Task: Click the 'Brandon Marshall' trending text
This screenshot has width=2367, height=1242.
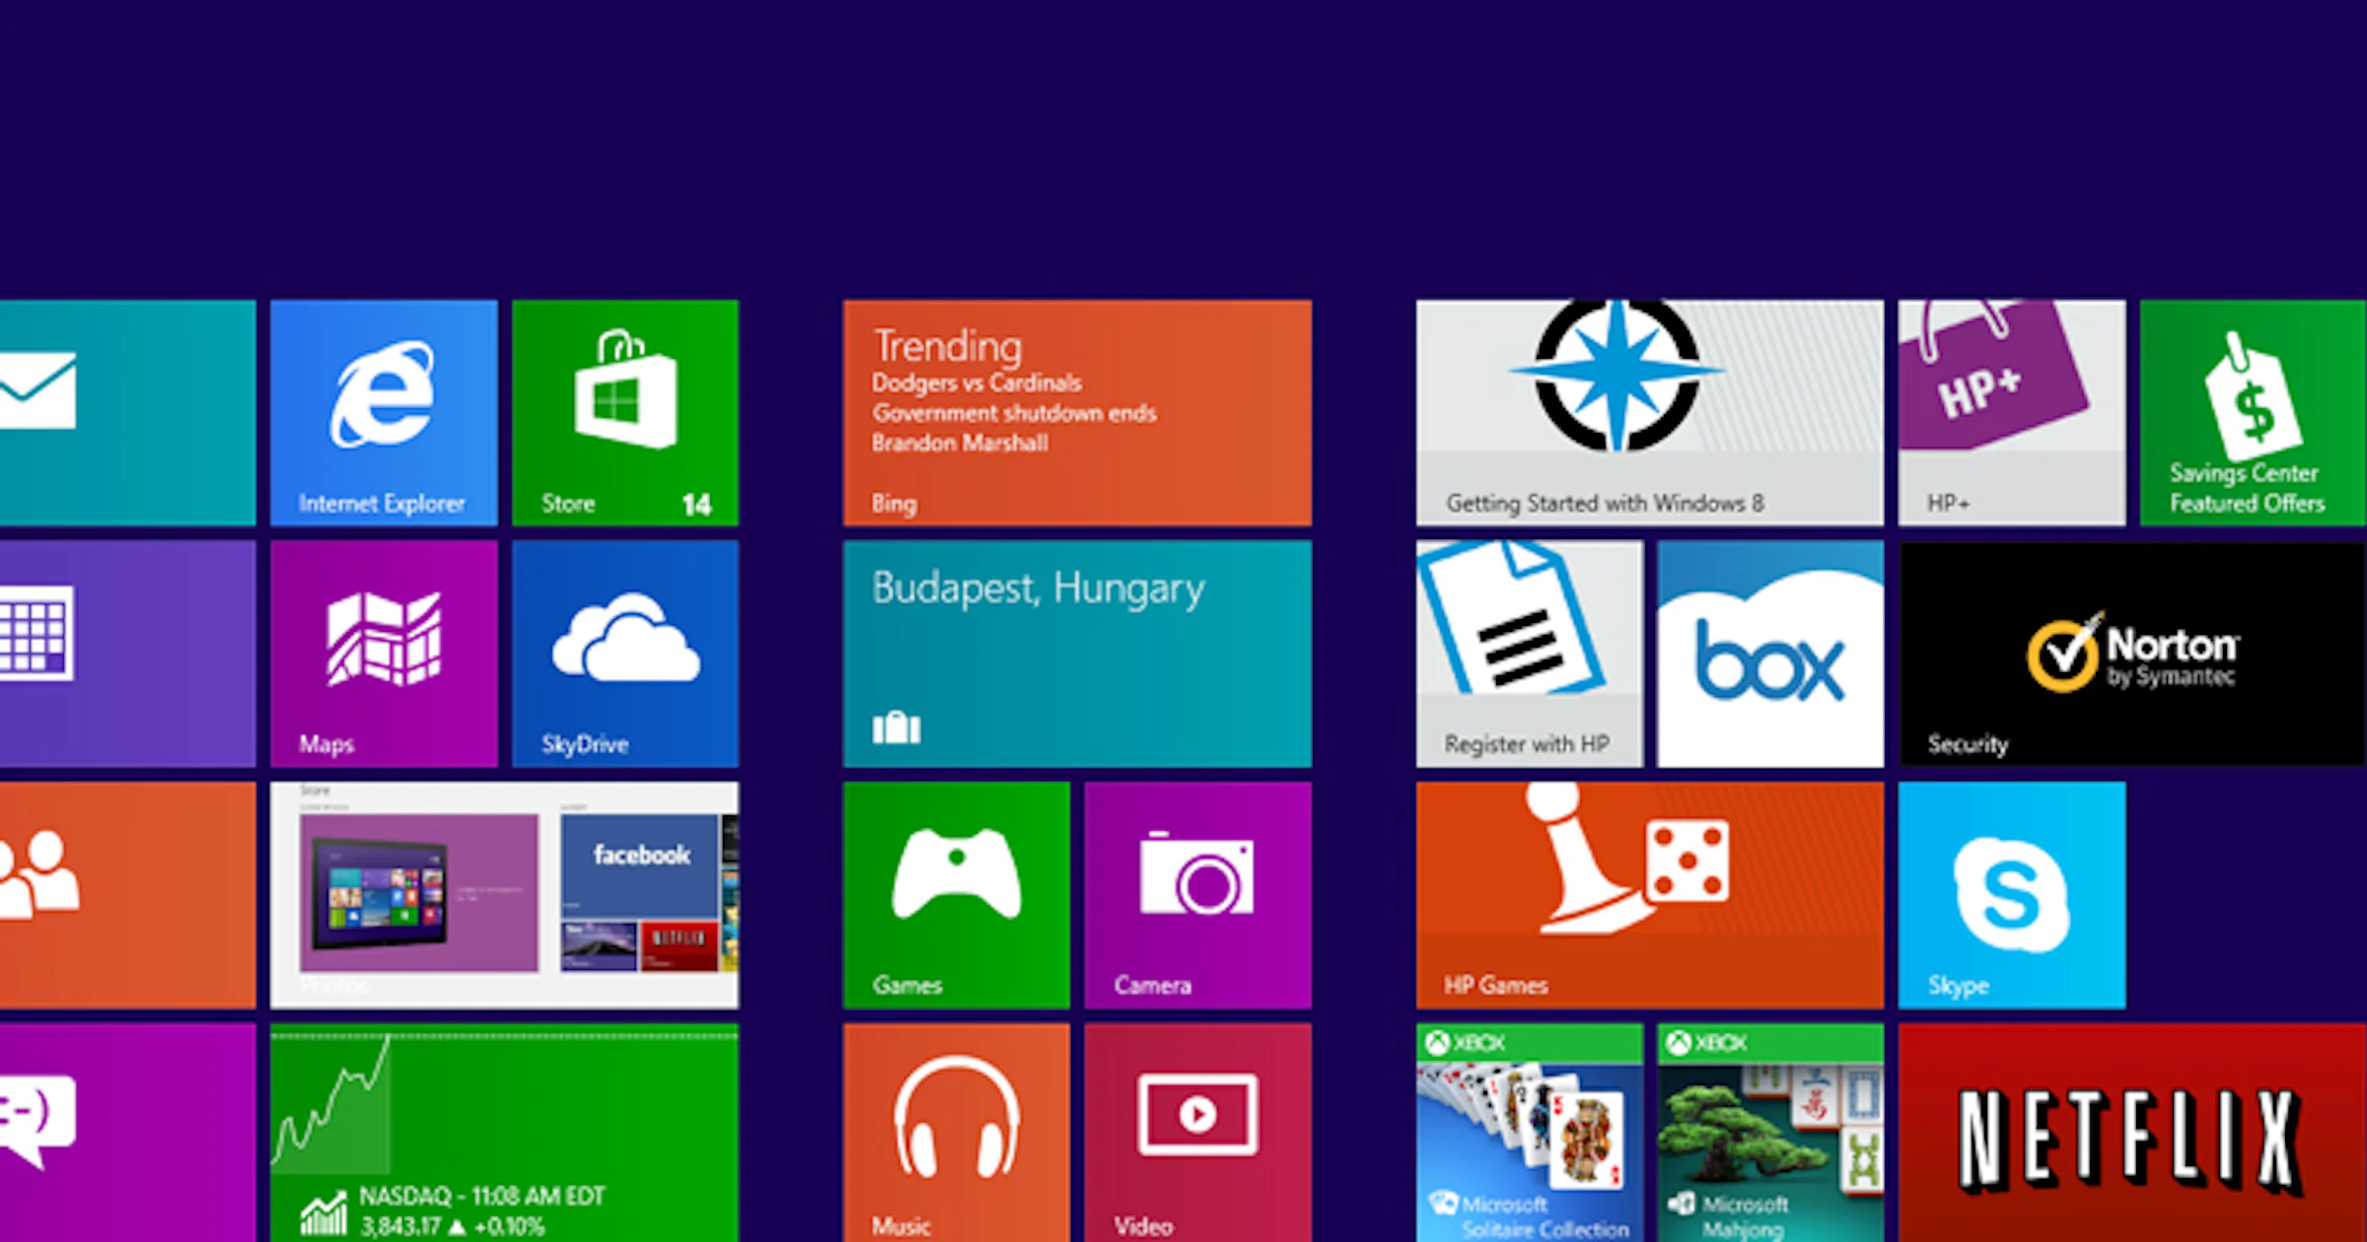Action: point(960,443)
